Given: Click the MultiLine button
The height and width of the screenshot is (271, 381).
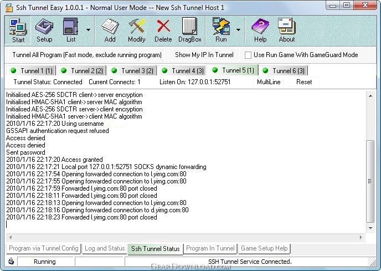Looking at the screenshot, I should click(269, 82).
